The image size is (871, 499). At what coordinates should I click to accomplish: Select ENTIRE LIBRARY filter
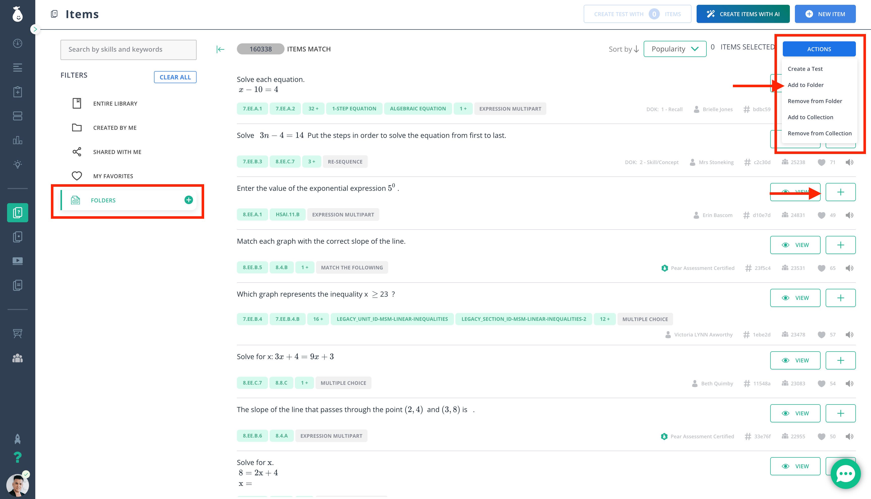[115, 104]
